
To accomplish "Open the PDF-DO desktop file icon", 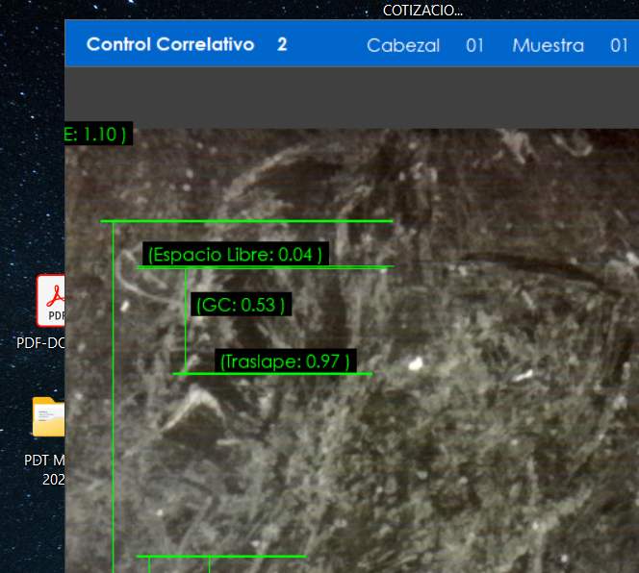I will pos(52,301).
